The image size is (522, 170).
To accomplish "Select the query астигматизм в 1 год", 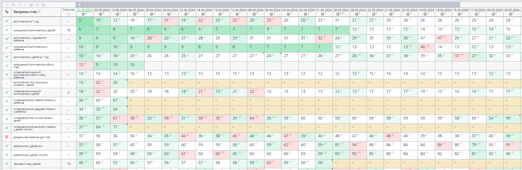I will [26, 22].
